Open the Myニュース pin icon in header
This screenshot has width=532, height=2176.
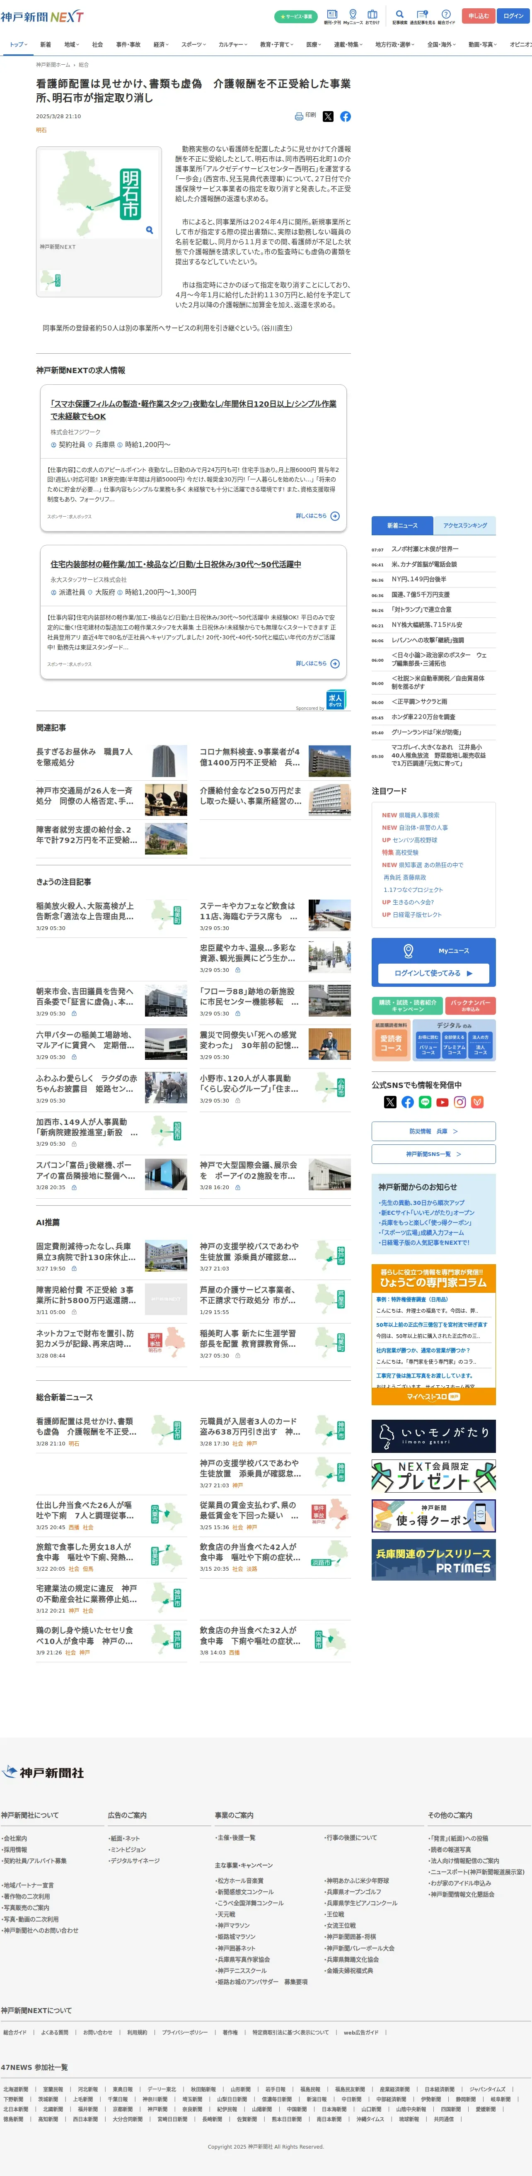tap(352, 16)
